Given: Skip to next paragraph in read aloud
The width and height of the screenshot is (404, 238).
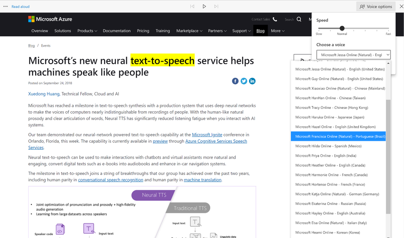Looking at the screenshot, I should (216, 6).
